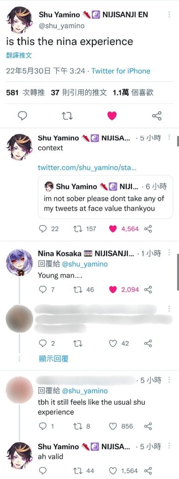Image resolution: width=179 pixels, height=479 pixels.
Task: Click 翻譯推文 to translate the tweet
Action: tap(19, 55)
